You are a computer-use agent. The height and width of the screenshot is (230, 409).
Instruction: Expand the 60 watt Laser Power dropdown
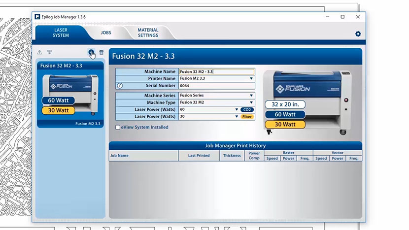237,109
